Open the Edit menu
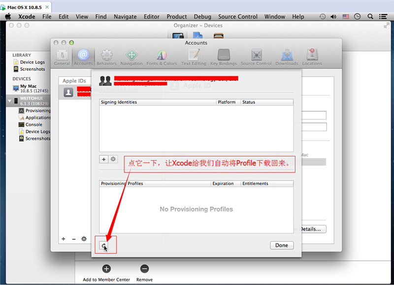The width and height of the screenshot is (394, 285). (x=64, y=17)
